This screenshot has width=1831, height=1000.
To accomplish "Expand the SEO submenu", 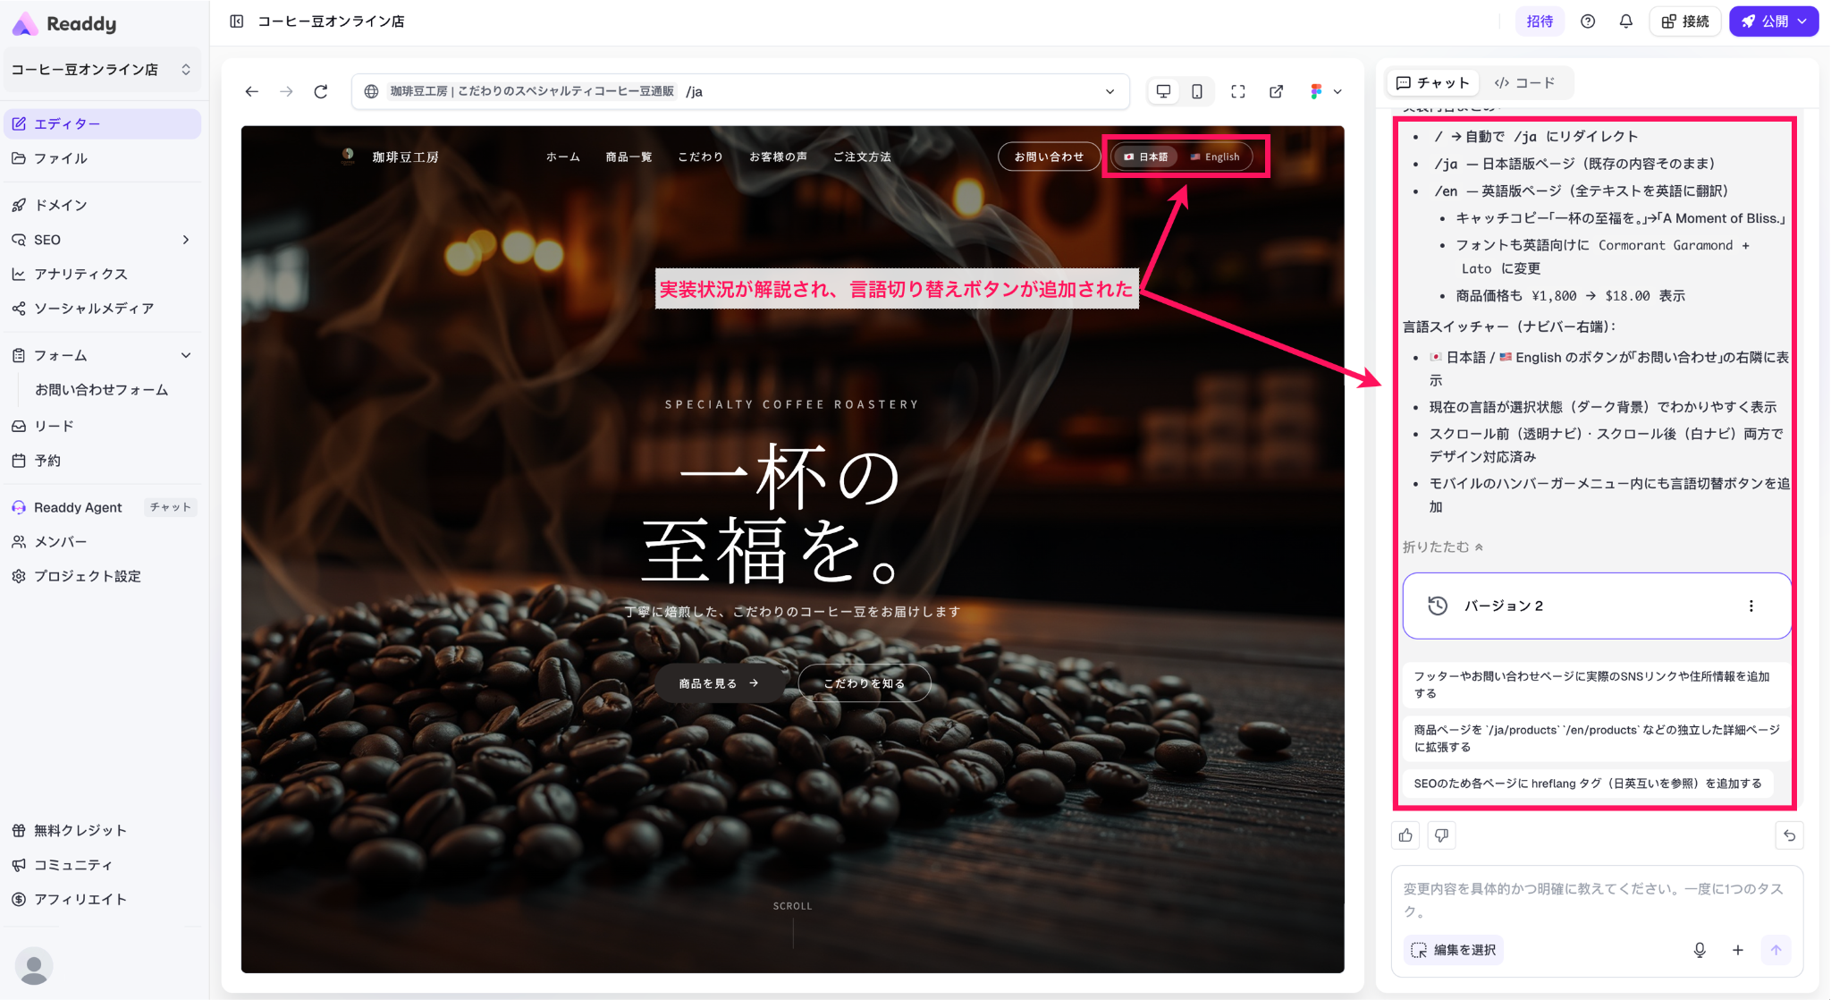I will 186,240.
